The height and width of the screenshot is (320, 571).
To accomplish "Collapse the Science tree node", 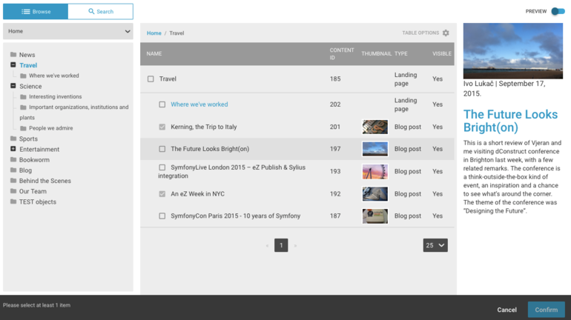I will tap(13, 86).
